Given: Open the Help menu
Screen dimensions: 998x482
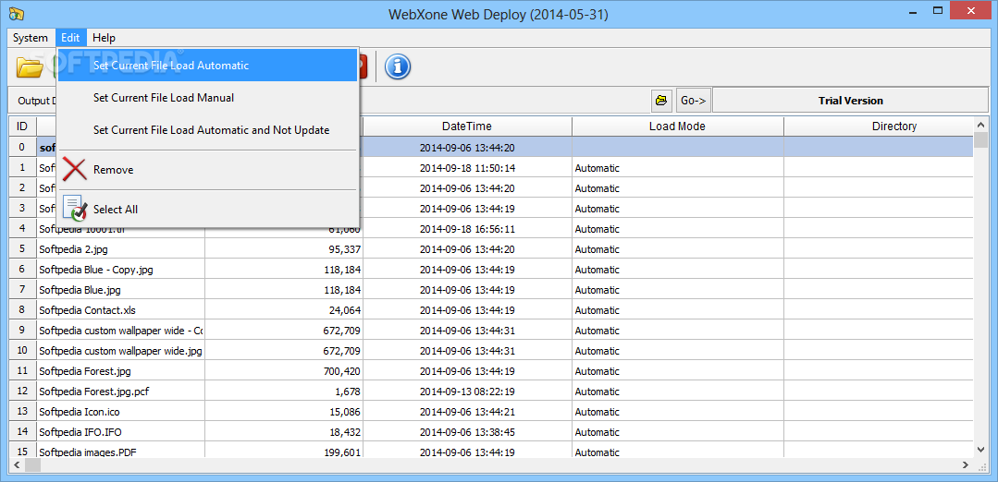Looking at the screenshot, I should pyautogui.click(x=104, y=38).
